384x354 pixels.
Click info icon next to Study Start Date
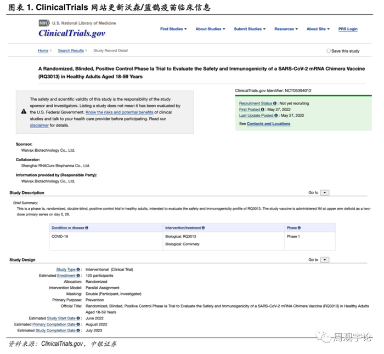pyautogui.click(x=78, y=318)
